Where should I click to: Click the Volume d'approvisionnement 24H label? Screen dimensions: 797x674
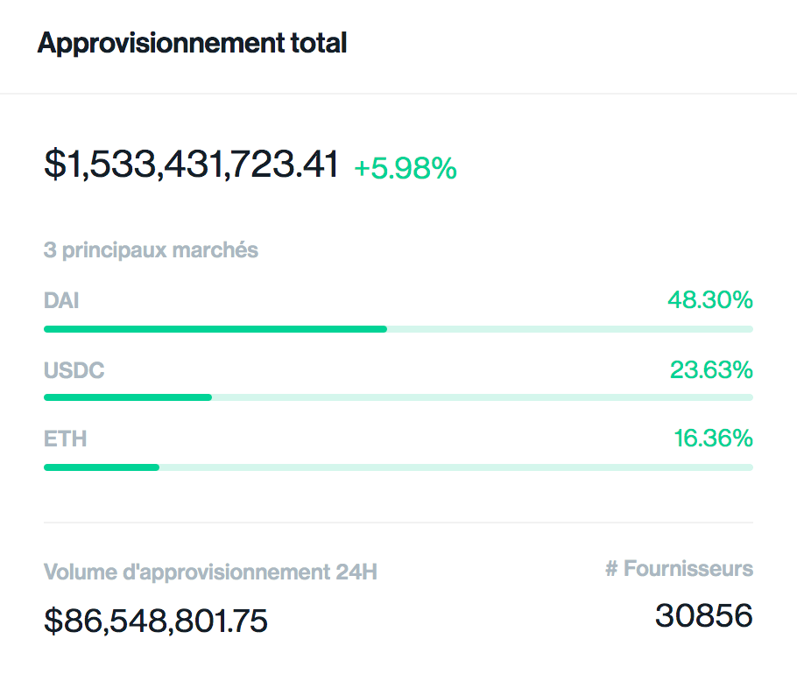[x=210, y=572]
